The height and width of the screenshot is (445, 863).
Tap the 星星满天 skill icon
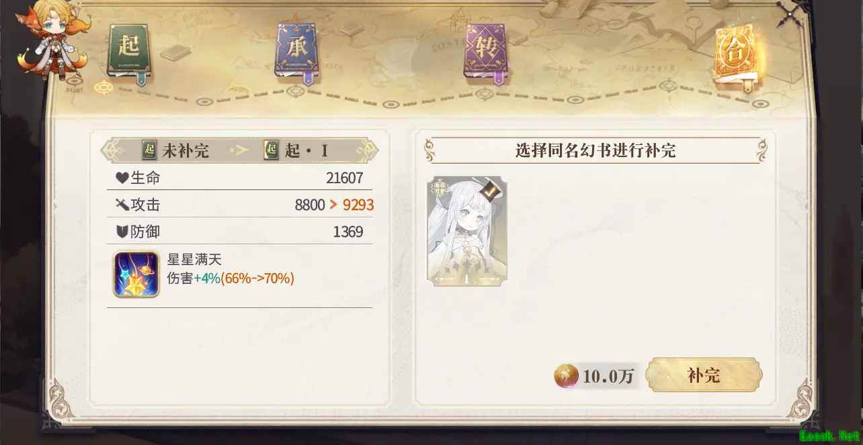click(136, 274)
